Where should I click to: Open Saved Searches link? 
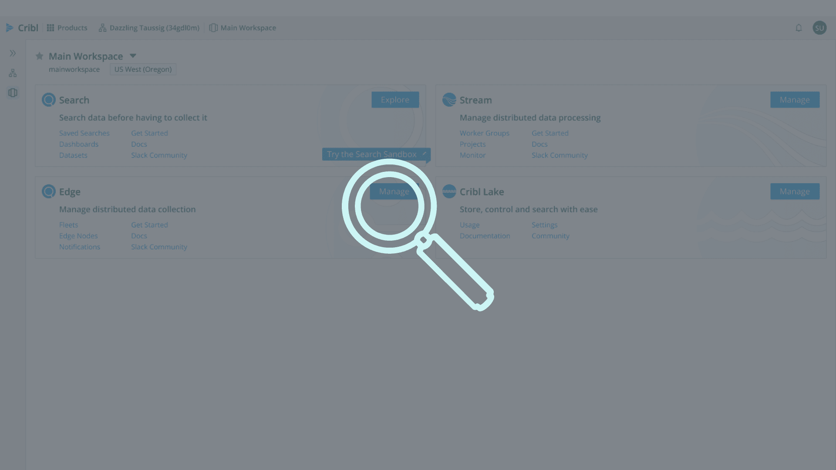[x=84, y=133]
